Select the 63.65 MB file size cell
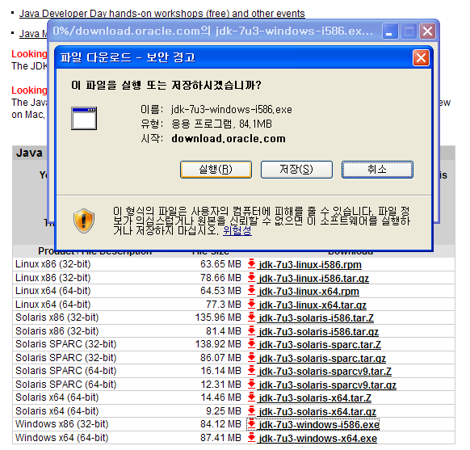 click(x=220, y=264)
